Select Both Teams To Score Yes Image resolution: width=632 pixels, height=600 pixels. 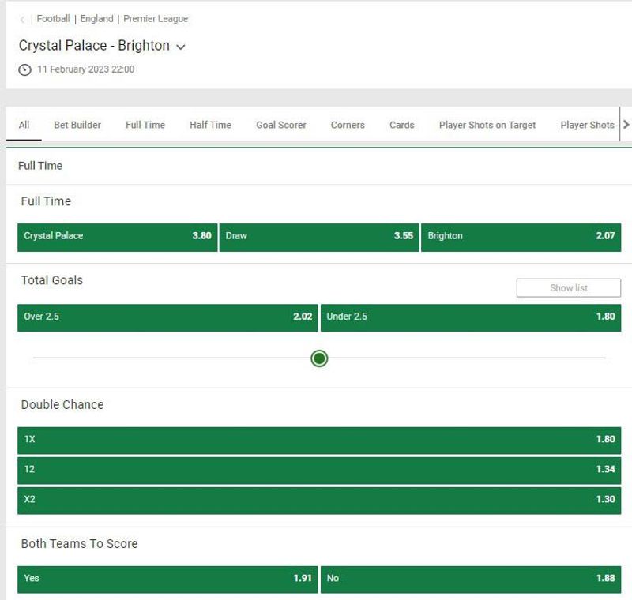tap(167, 579)
